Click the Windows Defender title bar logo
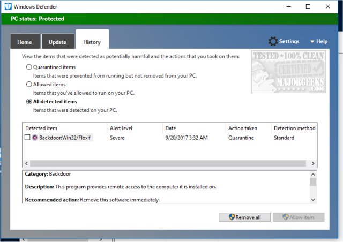 click(x=8, y=6)
